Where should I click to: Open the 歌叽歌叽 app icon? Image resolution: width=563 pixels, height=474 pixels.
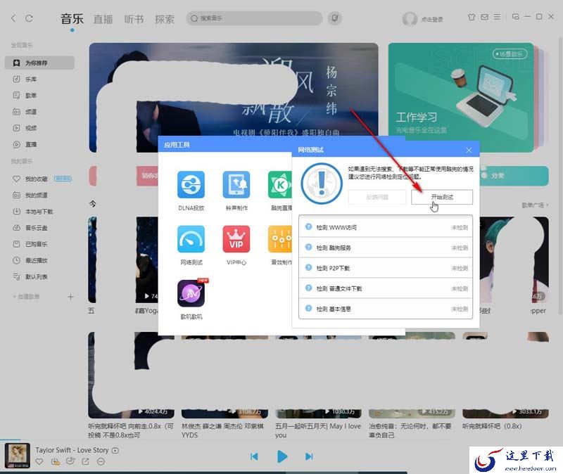(x=191, y=293)
